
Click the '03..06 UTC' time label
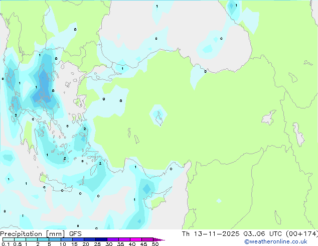click(x=263, y=234)
